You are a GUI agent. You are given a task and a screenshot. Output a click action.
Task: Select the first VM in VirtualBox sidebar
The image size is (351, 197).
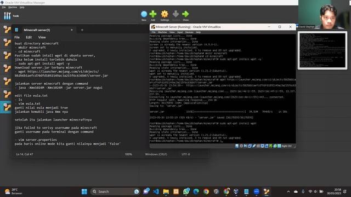pyautogui.click(x=7, y=29)
